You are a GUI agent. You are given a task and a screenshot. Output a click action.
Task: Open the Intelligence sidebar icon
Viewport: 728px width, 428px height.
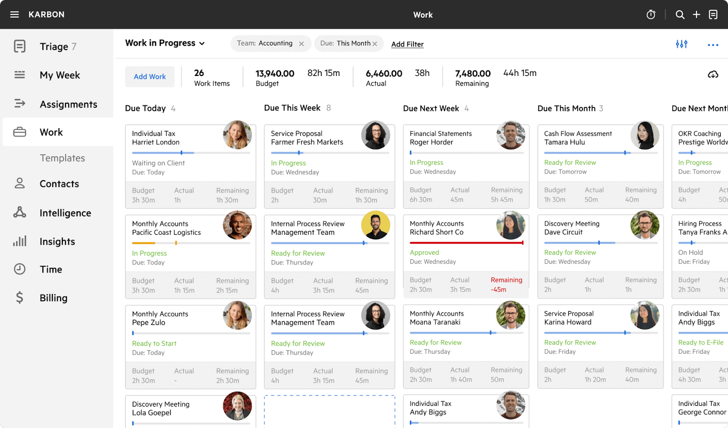click(x=19, y=212)
